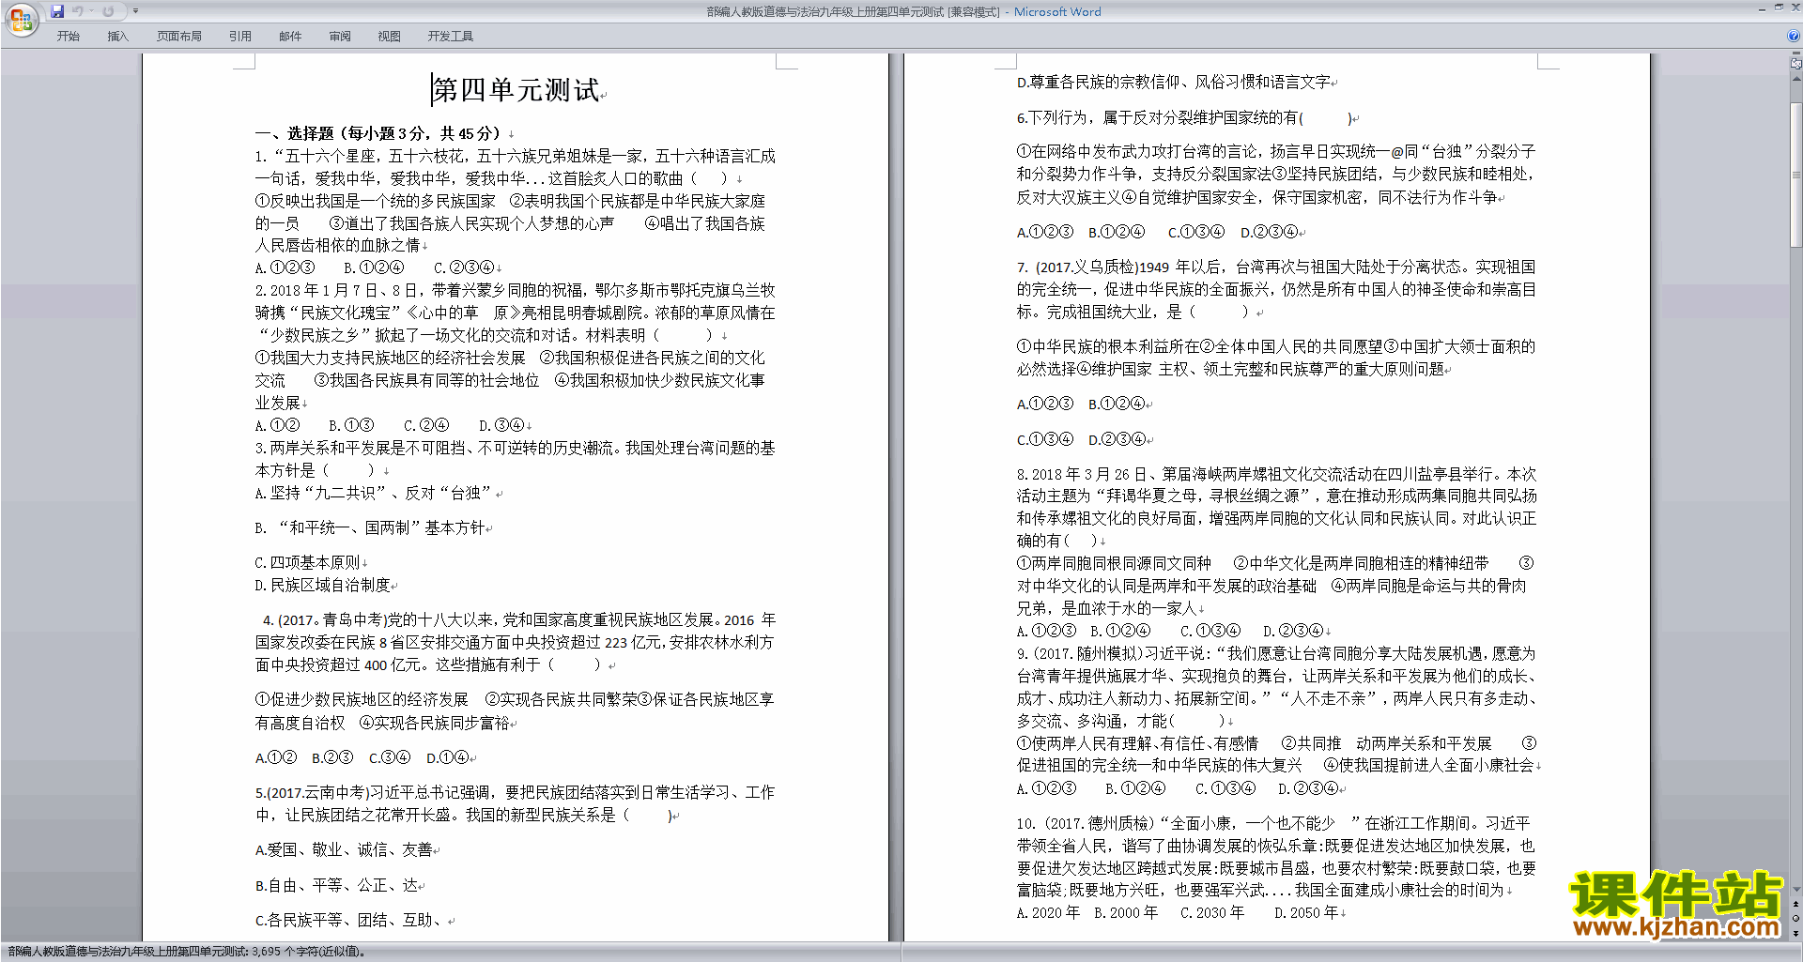Click the scrollbar up arrow
This screenshot has width=1803, height=962.
1796,79
